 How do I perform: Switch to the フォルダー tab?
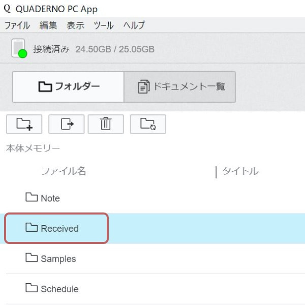tap(68, 86)
